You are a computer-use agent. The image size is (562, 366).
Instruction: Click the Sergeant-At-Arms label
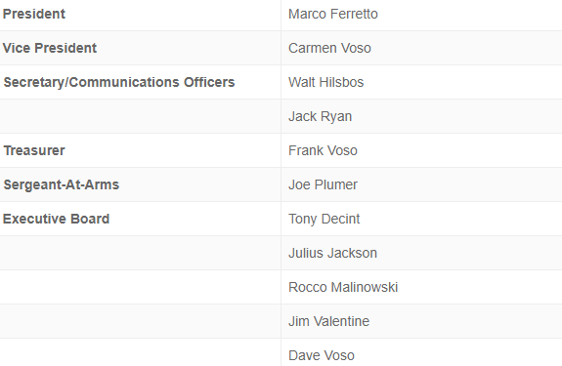(62, 184)
